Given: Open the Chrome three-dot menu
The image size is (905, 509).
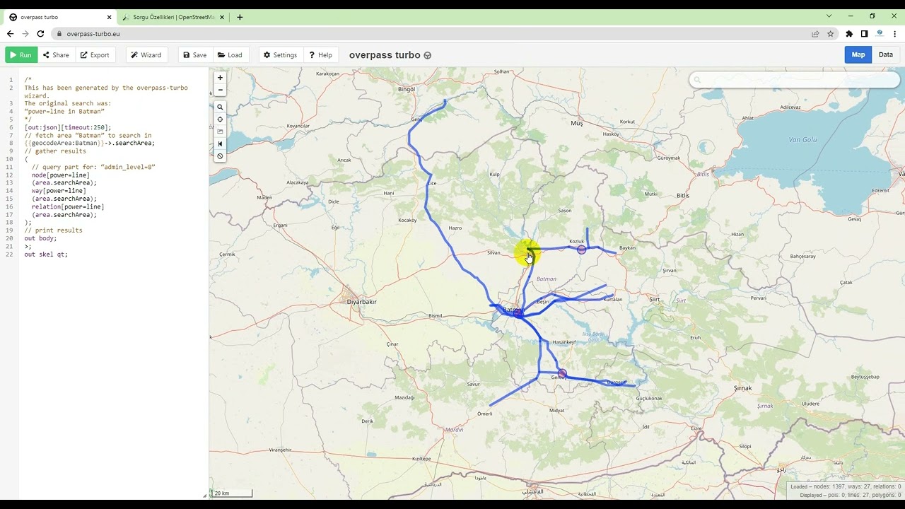Looking at the screenshot, I should tap(894, 33).
